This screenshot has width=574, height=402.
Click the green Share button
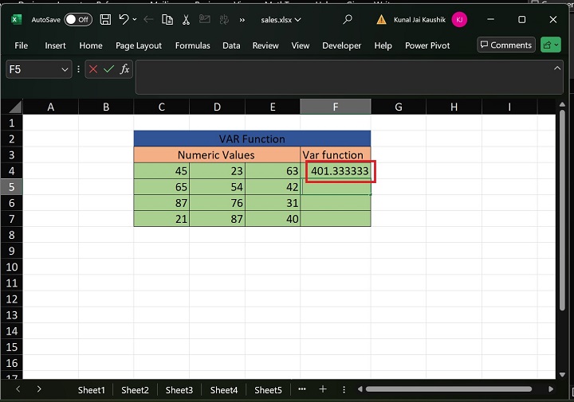551,45
